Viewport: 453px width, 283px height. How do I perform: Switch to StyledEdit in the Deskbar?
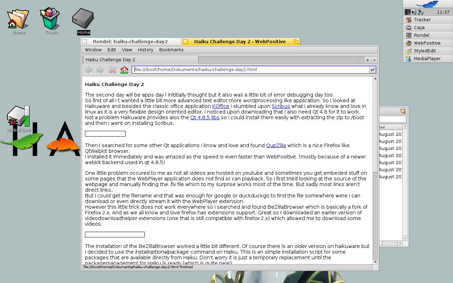click(x=425, y=51)
